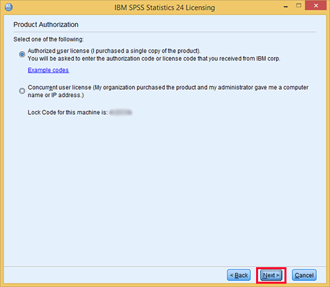
Task: Select the Authorized user license radio button
Action: [22, 54]
